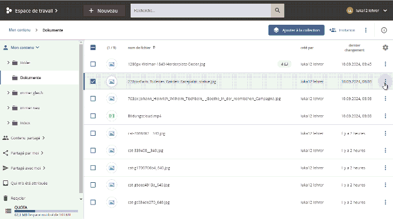Click the Recycler trash icon
The height and width of the screenshot is (219, 393).
(x=5, y=198)
